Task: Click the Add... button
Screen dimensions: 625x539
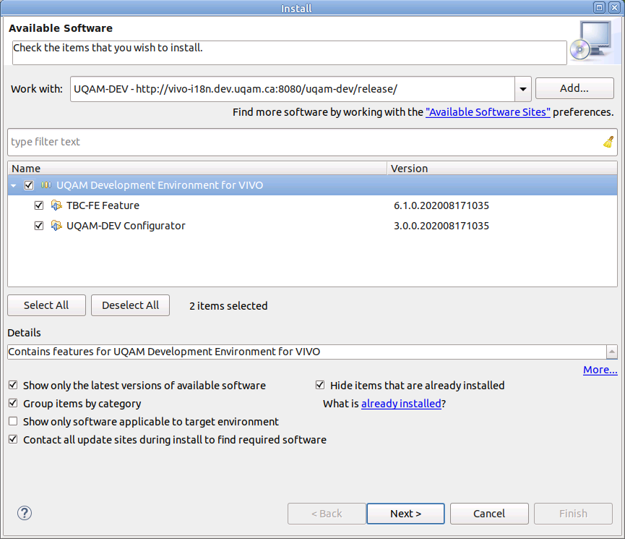Action: coord(574,88)
